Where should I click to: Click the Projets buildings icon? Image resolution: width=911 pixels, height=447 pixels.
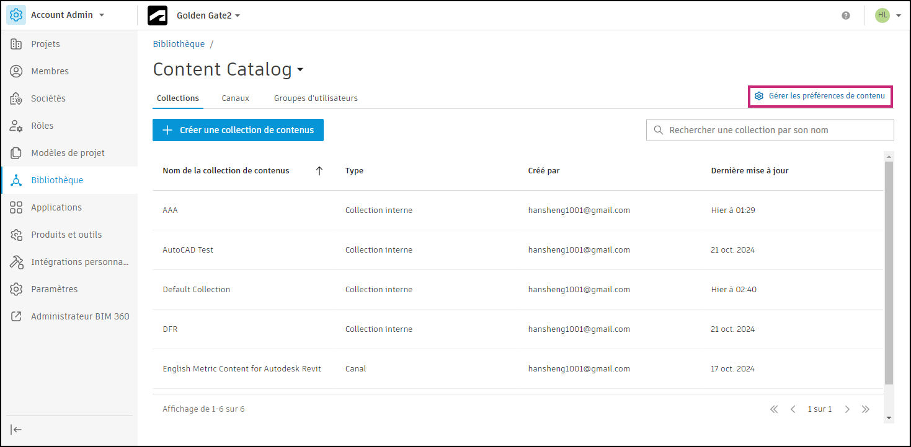pos(16,44)
